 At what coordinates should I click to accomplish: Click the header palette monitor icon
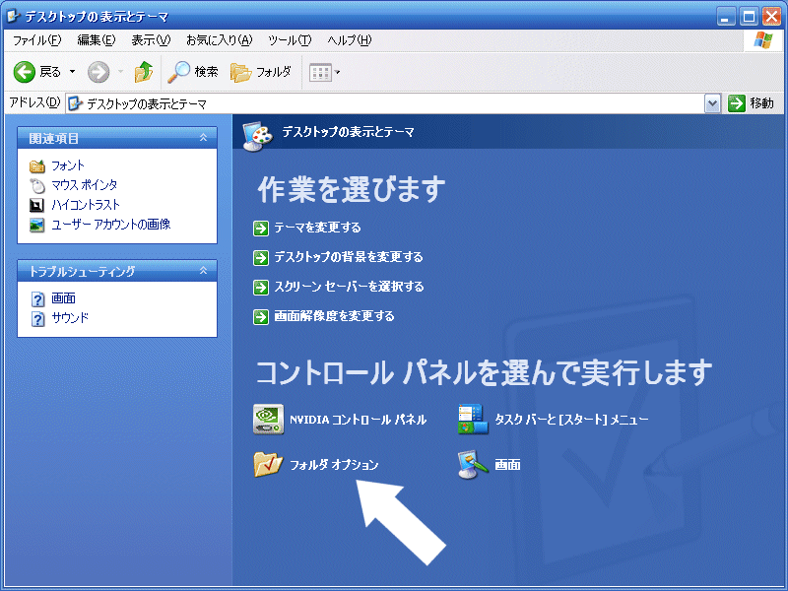257,136
